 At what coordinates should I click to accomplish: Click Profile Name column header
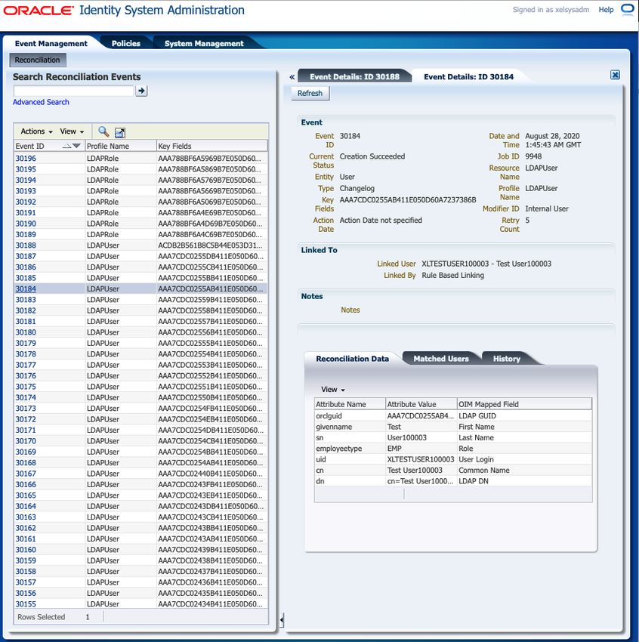point(121,147)
